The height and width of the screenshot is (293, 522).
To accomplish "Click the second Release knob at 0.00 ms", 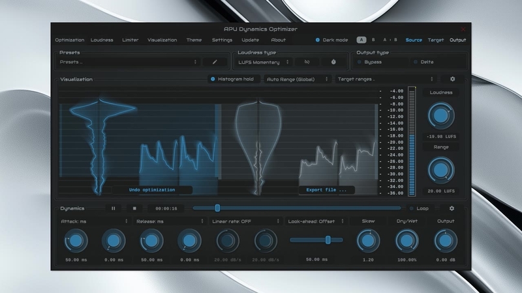I will 189,240.
